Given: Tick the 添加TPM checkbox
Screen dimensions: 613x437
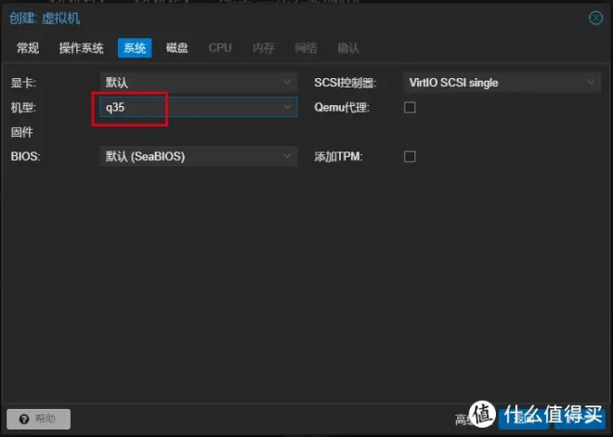Looking at the screenshot, I should click(410, 156).
